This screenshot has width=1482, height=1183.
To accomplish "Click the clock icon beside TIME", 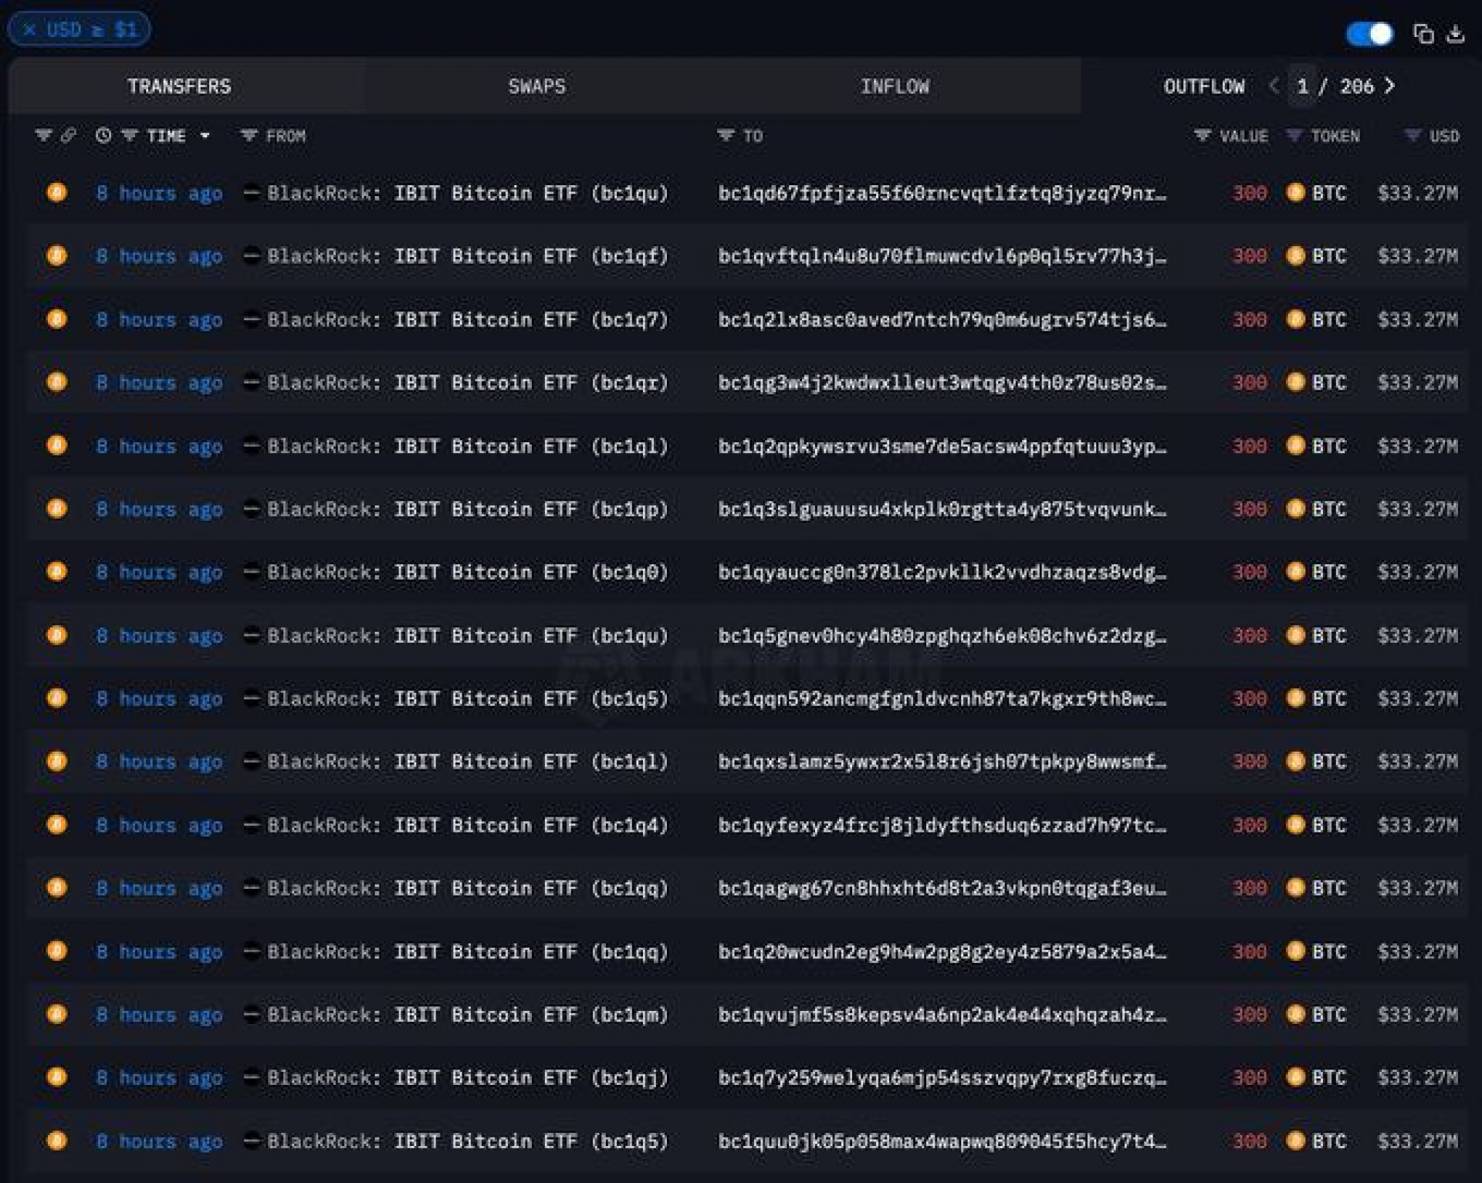I will click(x=103, y=136).
